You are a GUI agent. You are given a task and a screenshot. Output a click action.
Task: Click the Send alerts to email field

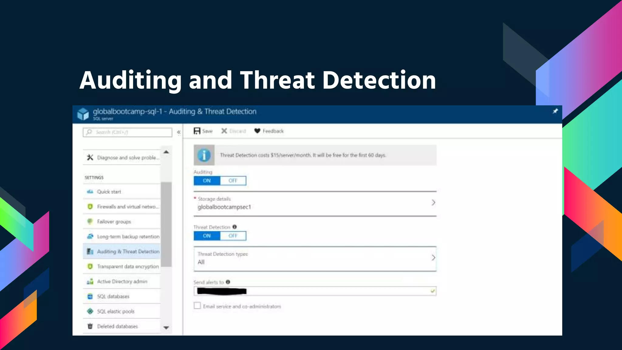[315, 291]
